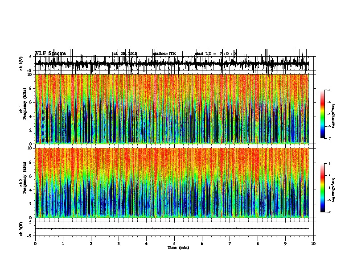Click the ch.1 spectrogram color bar
Image resolution: width=353 pixels, height=273 pixels.
(322, 114)
